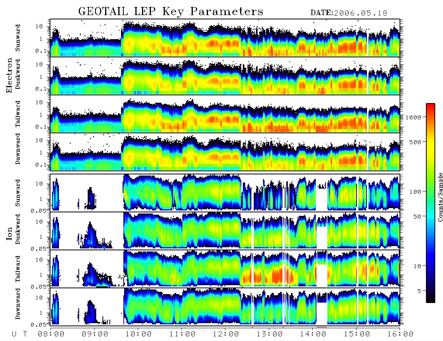
Task: Click the "0.1" tick of Electron Sunward panel
Action: (41, 51)
